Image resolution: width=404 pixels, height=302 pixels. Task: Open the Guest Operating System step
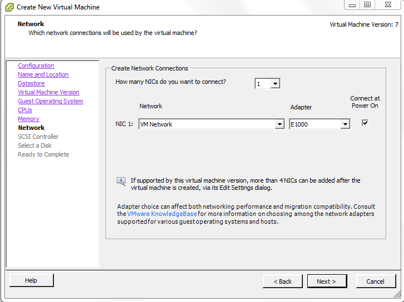click(x=51, y=101)
